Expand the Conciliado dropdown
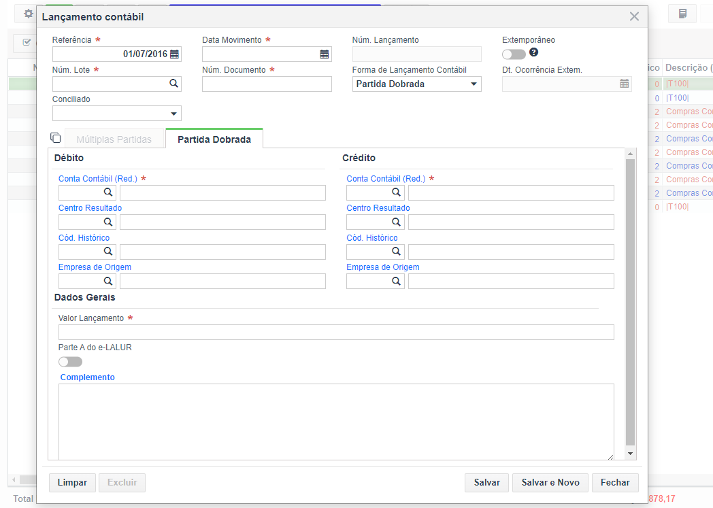Image resolution: width=713 pixels, height=508 pixels. click(117, 114)
